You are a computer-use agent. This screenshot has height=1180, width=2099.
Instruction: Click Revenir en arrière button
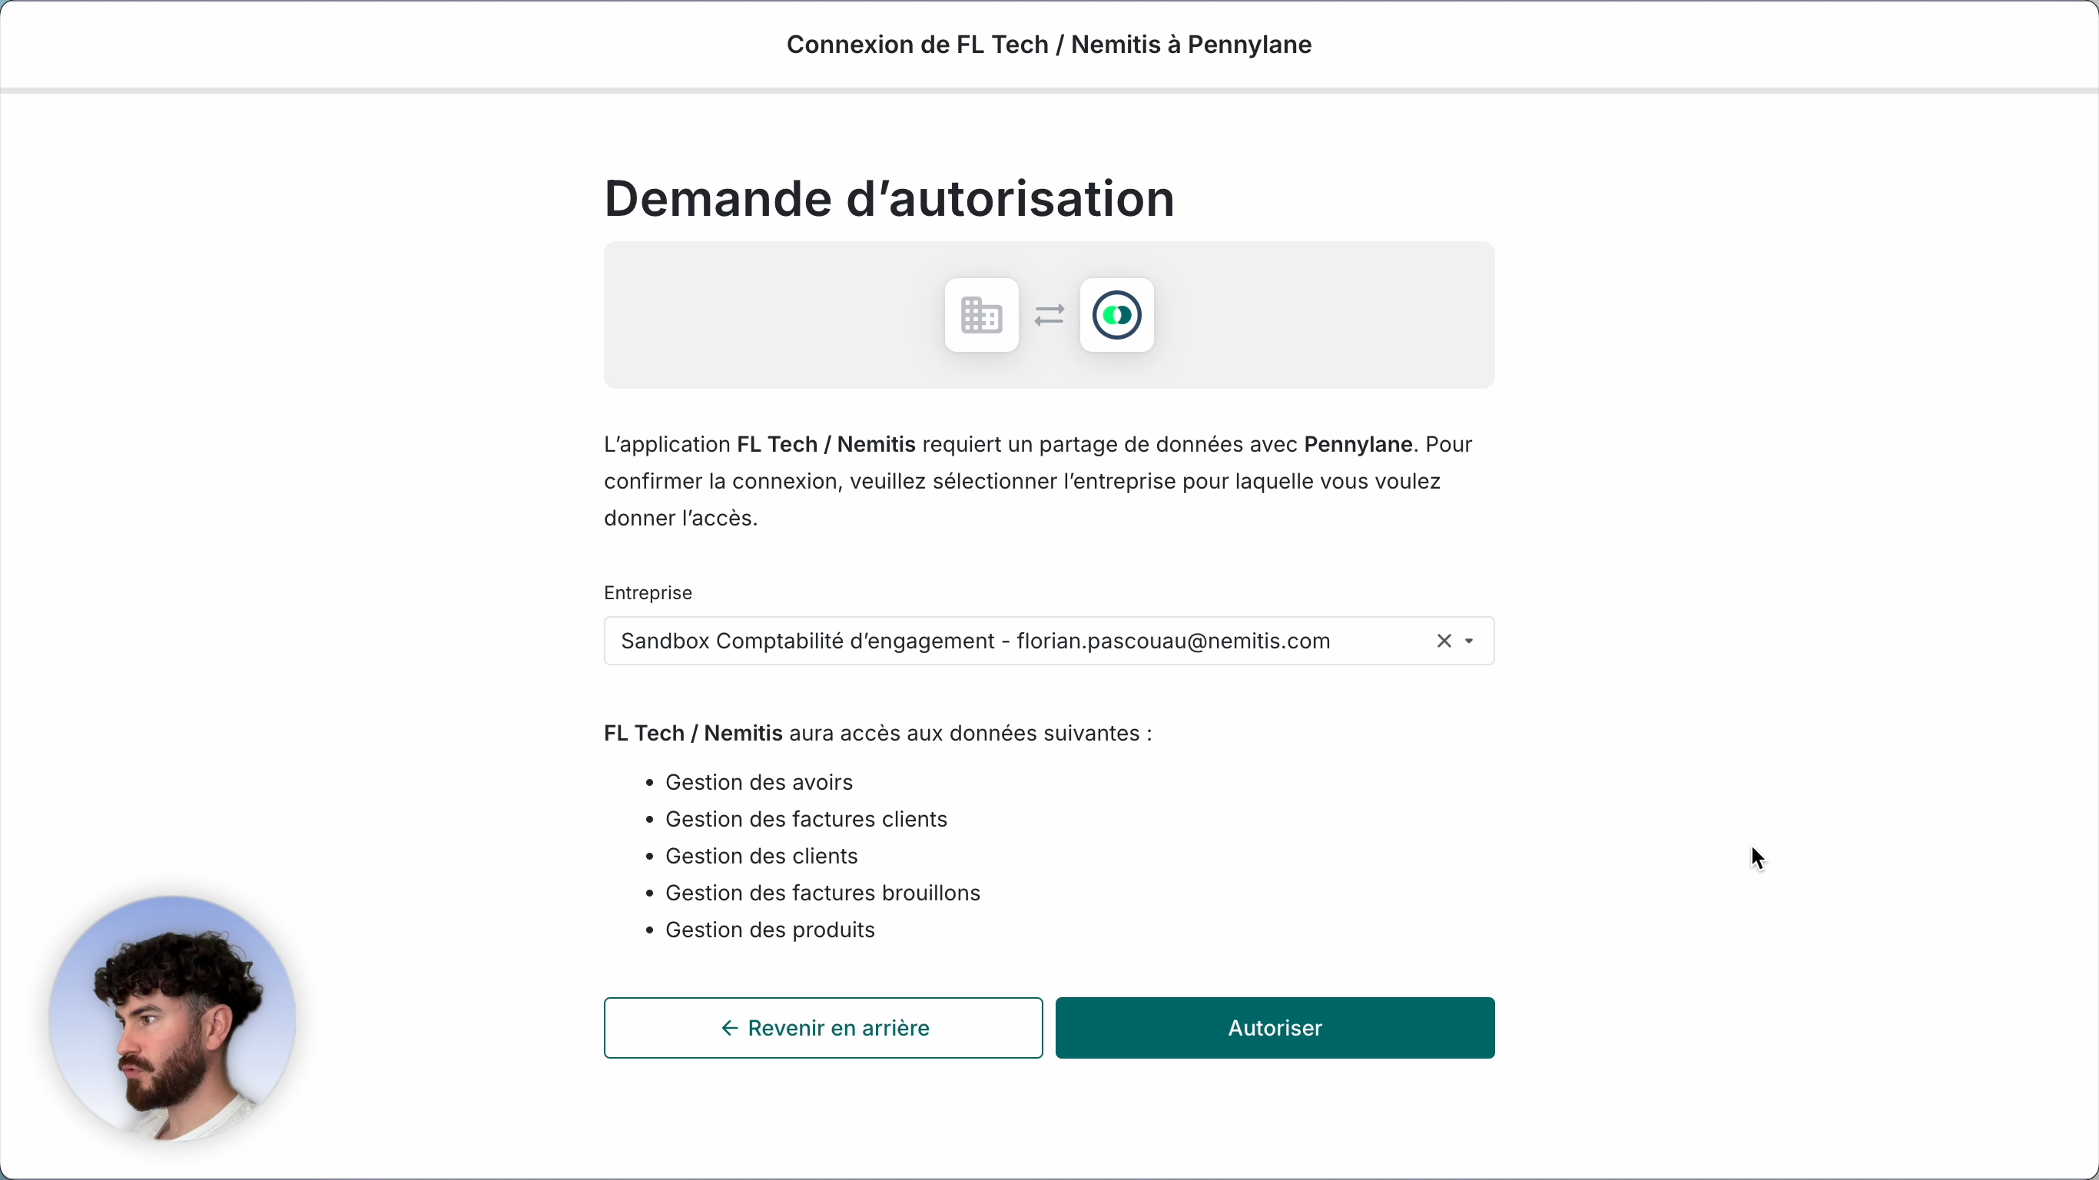tap(823, 1028)
